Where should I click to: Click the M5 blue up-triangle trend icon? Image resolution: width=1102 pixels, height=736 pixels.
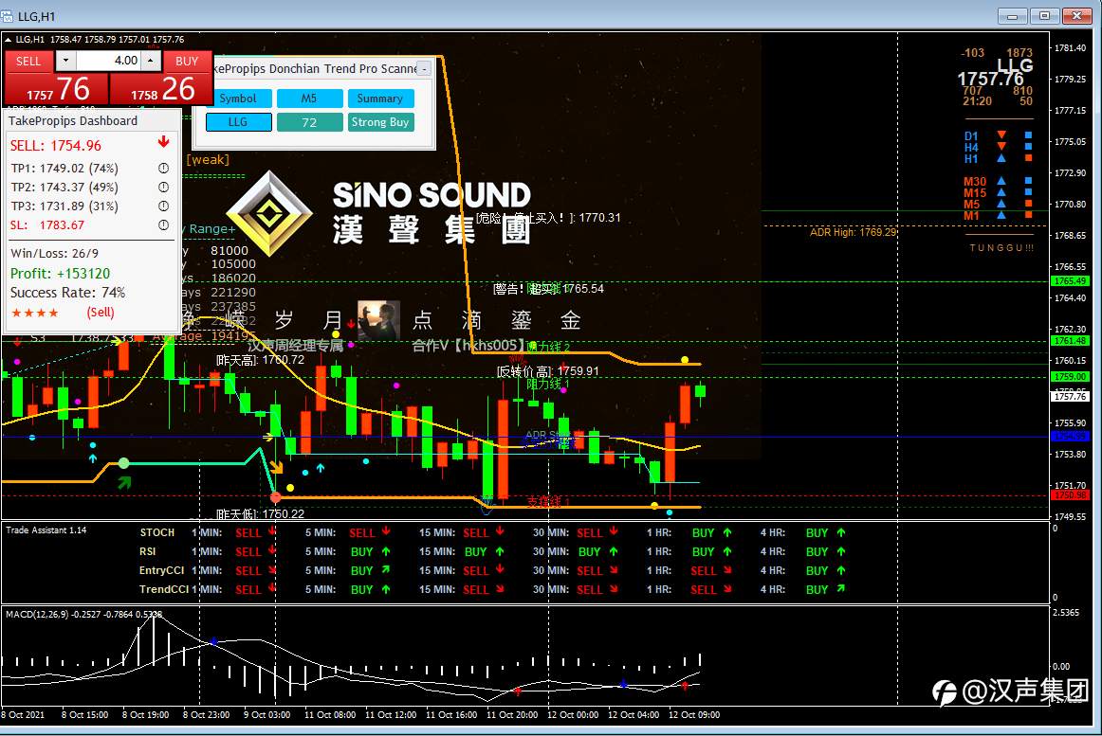(1001, 203)
